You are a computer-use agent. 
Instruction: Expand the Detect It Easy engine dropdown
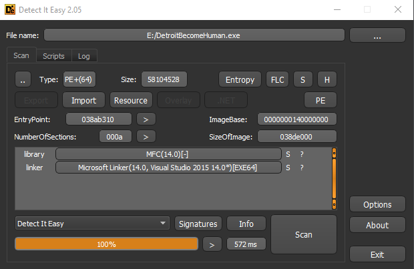92,224
